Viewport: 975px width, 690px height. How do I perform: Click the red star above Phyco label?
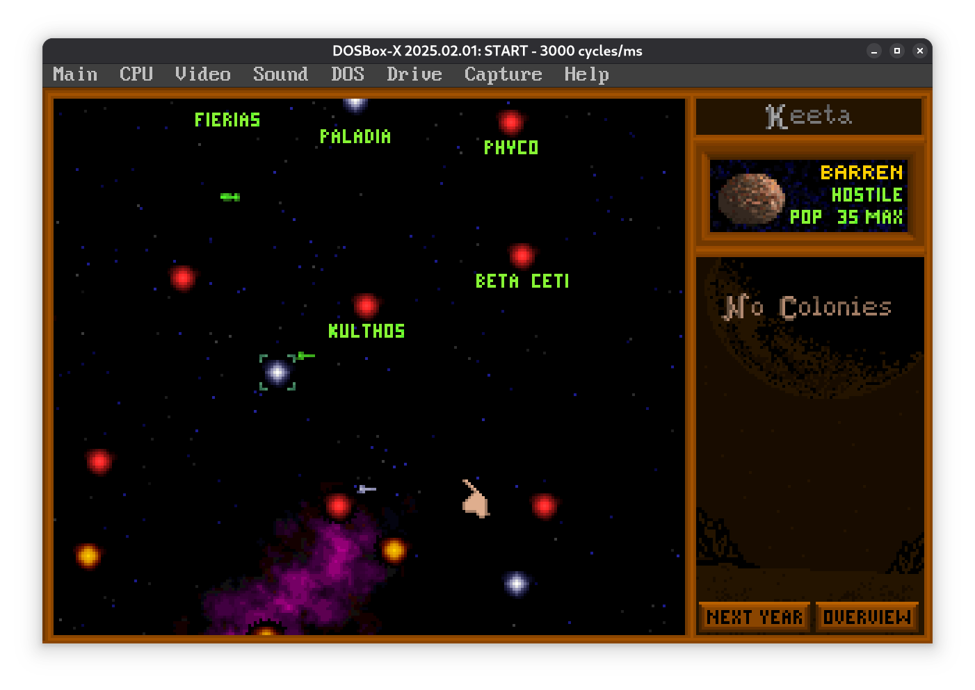[x=510, y=122]
